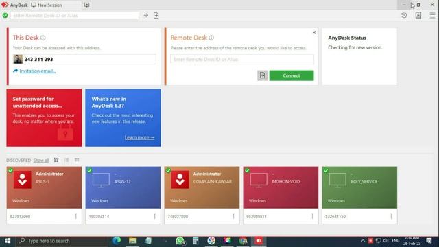Open Set password for unattended access tile

pyautogui.click(x=44, y=117)
